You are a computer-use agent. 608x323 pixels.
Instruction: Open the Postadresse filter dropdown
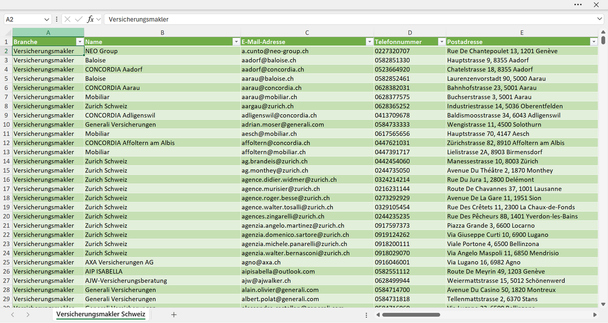[594, 42]
